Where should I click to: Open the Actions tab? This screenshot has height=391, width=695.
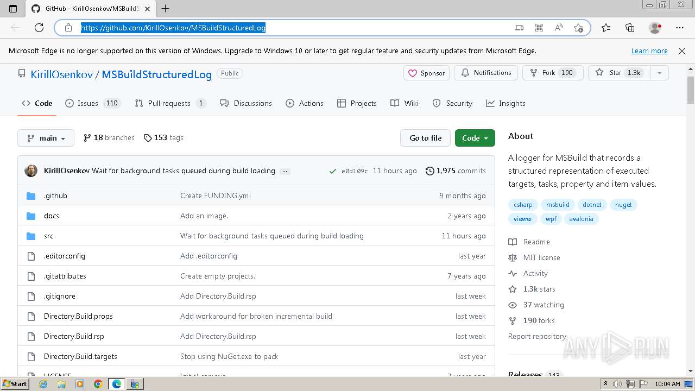[305, 103]
